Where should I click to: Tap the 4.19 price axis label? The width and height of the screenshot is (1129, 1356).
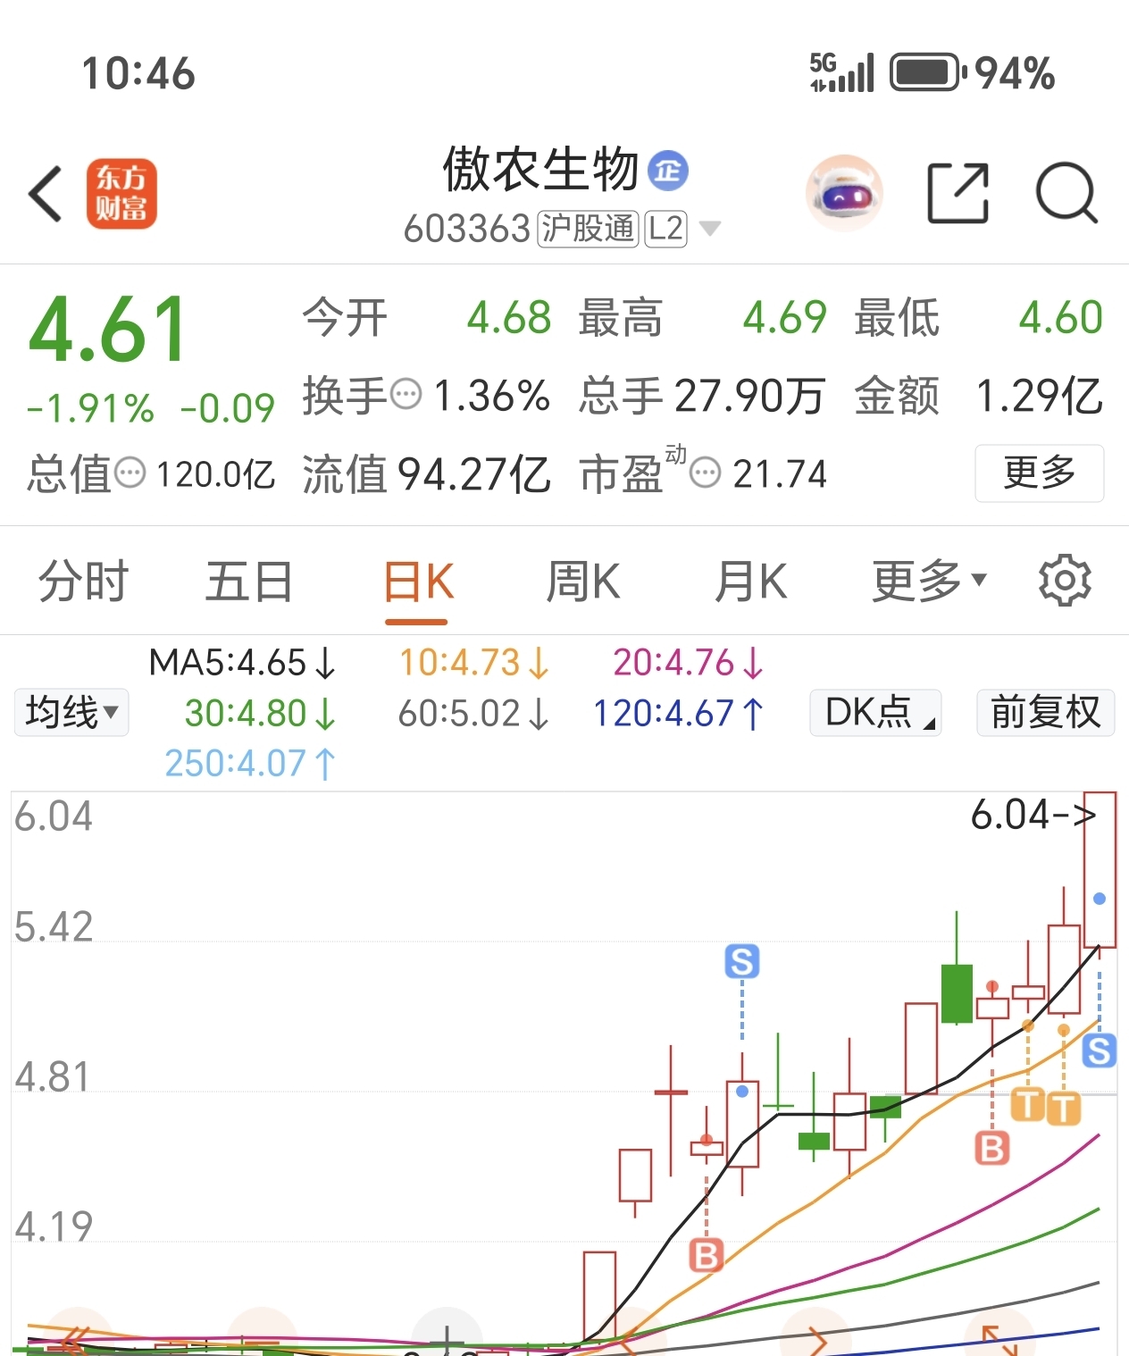[54, 1227]
